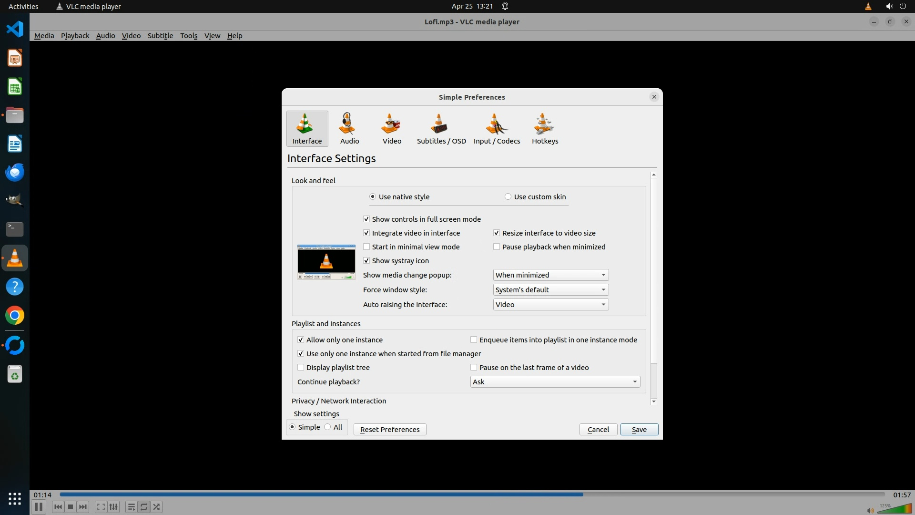Select the Use custom skin radio button
The width and height of the screenshot is (915, 515).
point(508,197)
